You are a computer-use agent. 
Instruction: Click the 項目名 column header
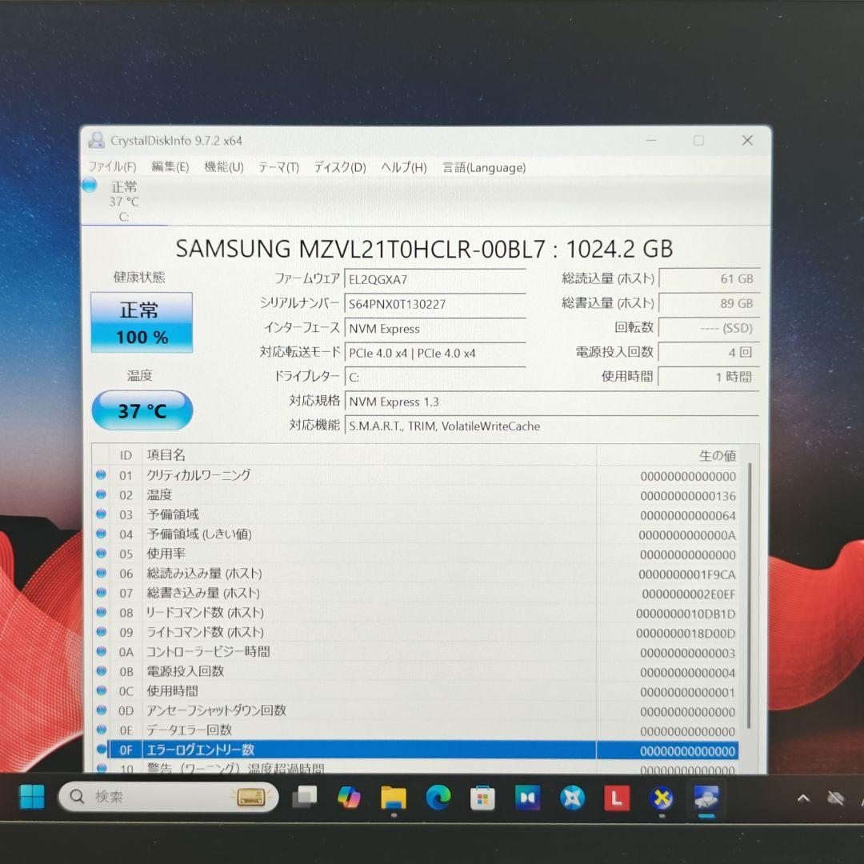pos(369,455)
